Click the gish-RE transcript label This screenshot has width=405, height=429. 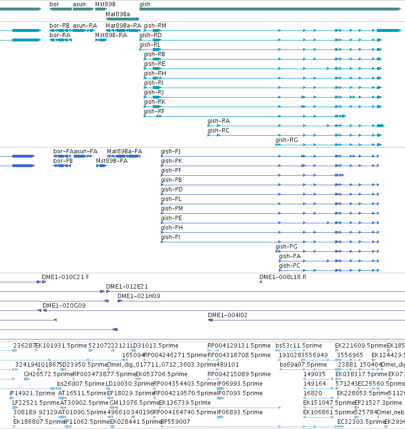coord(155,64)
